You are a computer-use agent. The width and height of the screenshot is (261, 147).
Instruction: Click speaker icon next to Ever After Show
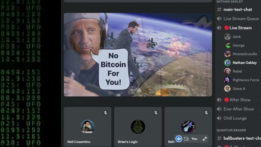click(219, 109)
